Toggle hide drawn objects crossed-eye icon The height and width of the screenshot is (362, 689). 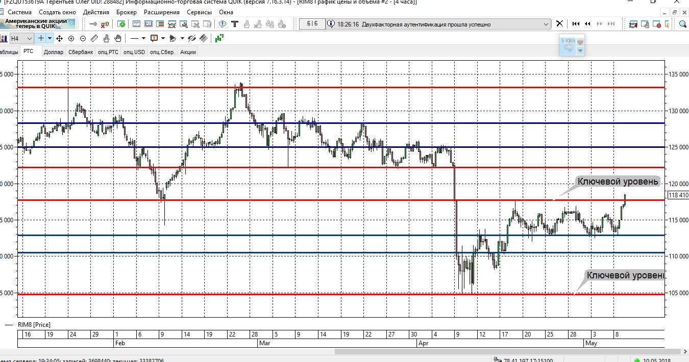click(x=192, y=38)
